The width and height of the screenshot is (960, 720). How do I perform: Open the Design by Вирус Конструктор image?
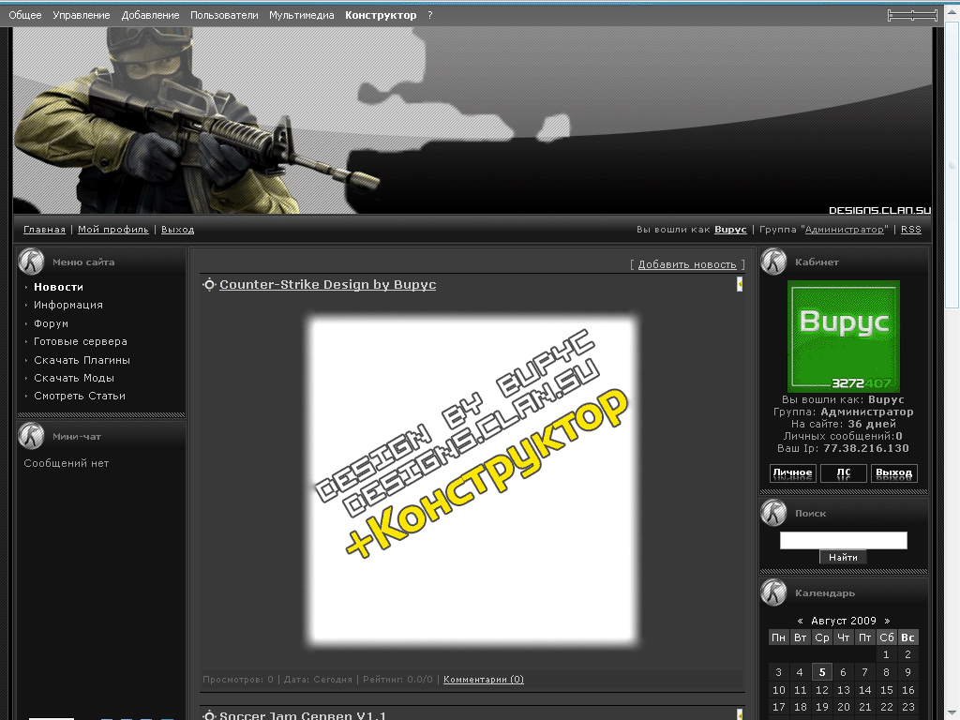(472, 481)
